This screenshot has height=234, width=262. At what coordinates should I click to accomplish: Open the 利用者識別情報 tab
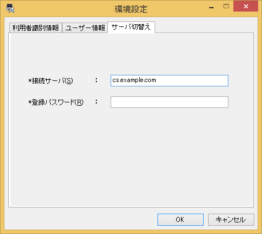36,28
